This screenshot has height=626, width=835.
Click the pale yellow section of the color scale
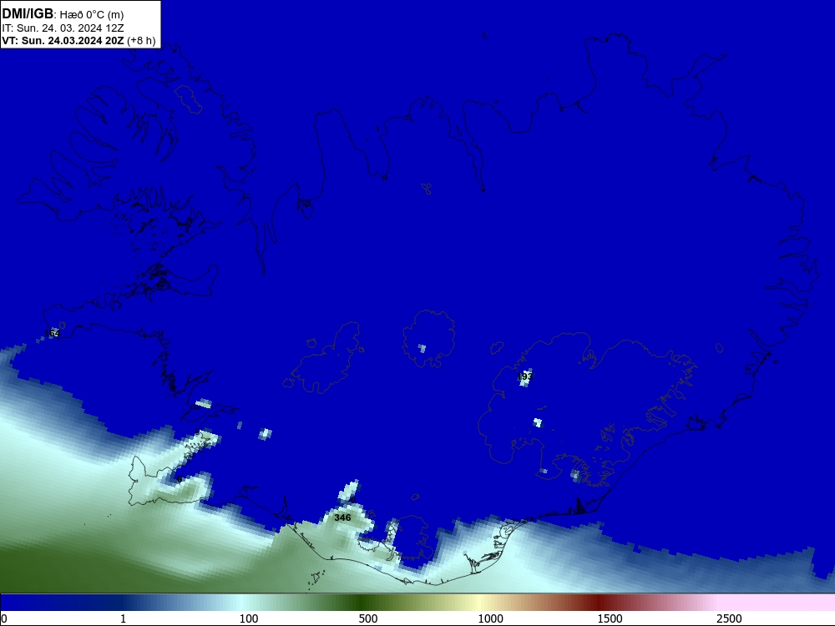tap(479, 603)
